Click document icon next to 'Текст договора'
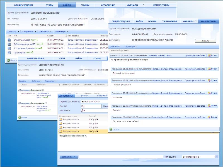This screenshot has width=223, height=167. (9, 40)
